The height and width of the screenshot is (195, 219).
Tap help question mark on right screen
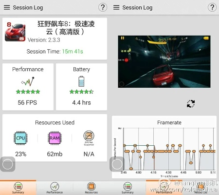pyautogui.click(x=212, y=7)
